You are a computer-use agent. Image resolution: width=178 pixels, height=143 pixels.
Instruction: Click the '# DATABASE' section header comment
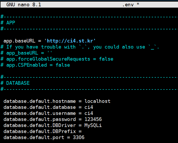(15, 83)
